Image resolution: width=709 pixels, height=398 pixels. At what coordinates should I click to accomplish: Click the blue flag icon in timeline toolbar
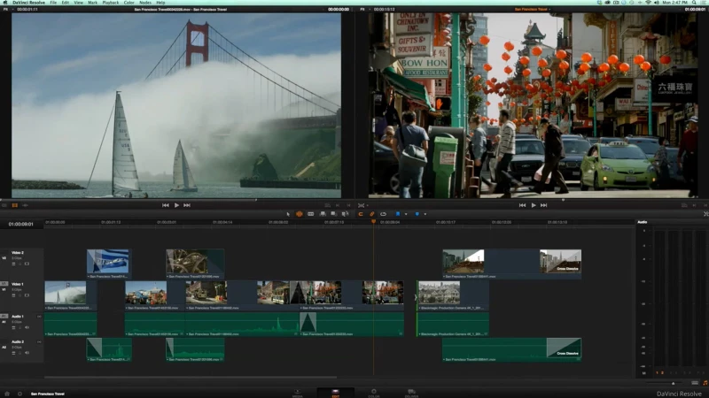[x=398, y=213]
